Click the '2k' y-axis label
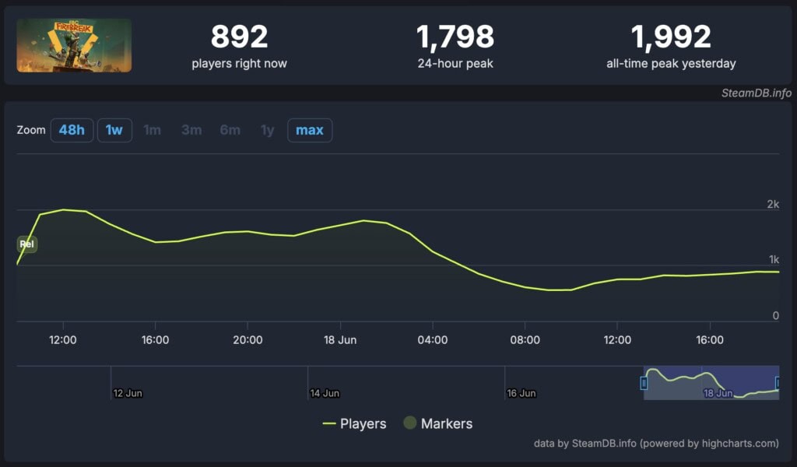This screenshot has height=467, width=797. (773, 204)
